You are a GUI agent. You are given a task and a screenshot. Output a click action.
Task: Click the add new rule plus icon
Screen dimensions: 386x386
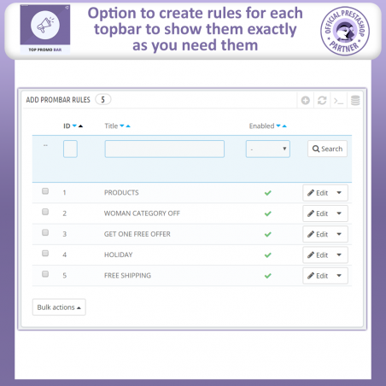(306, 101)
